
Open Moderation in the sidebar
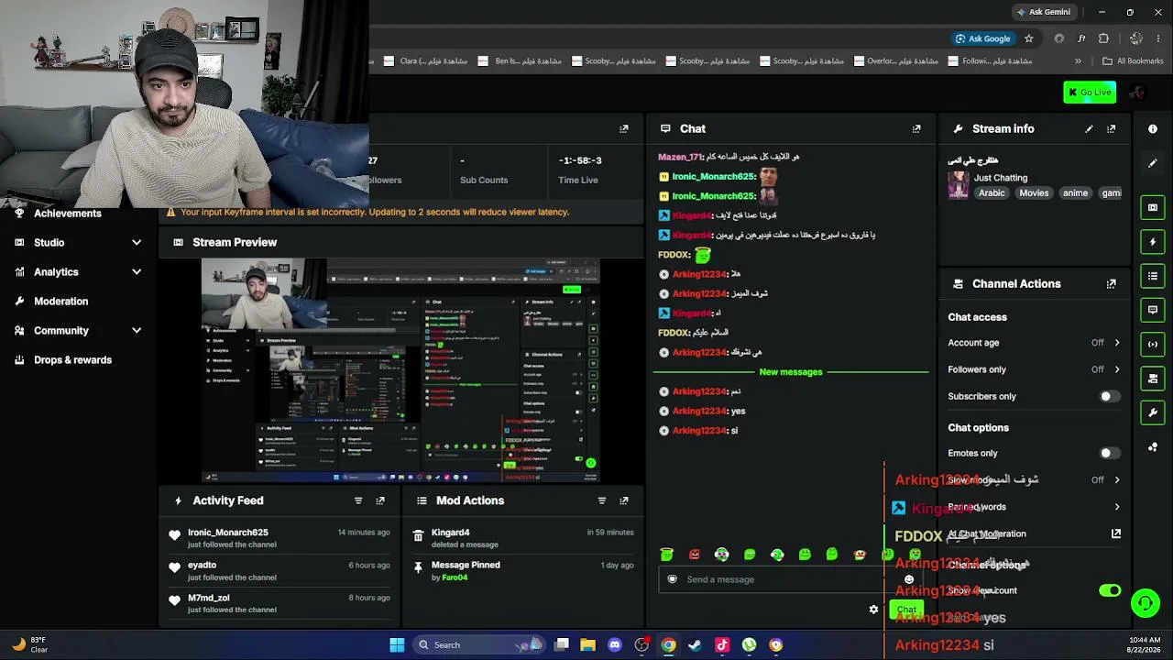tap(61, 302)
